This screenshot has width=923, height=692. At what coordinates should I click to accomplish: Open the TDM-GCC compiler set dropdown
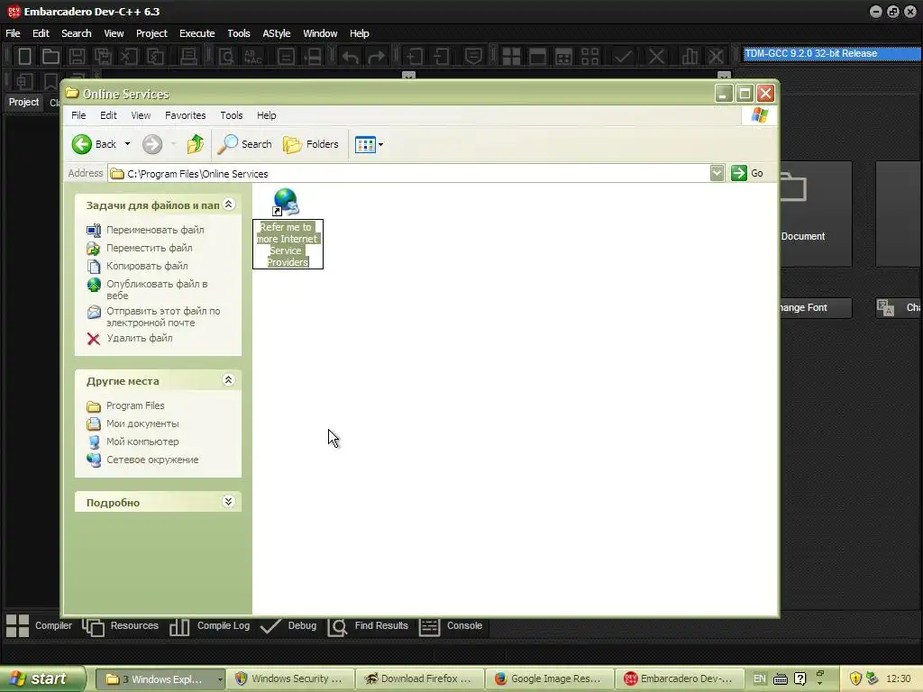click(832, 53)
